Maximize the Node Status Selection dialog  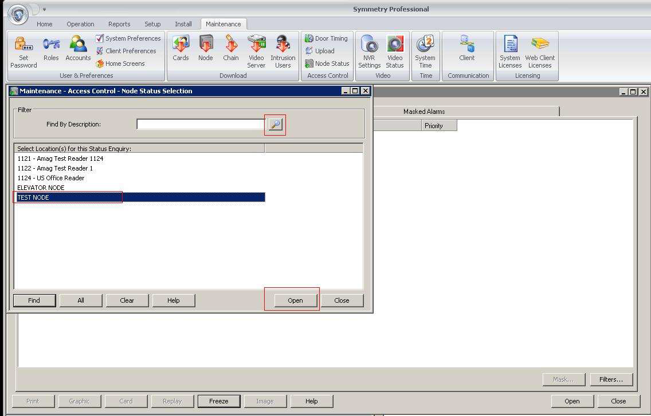tap(355, 91)
